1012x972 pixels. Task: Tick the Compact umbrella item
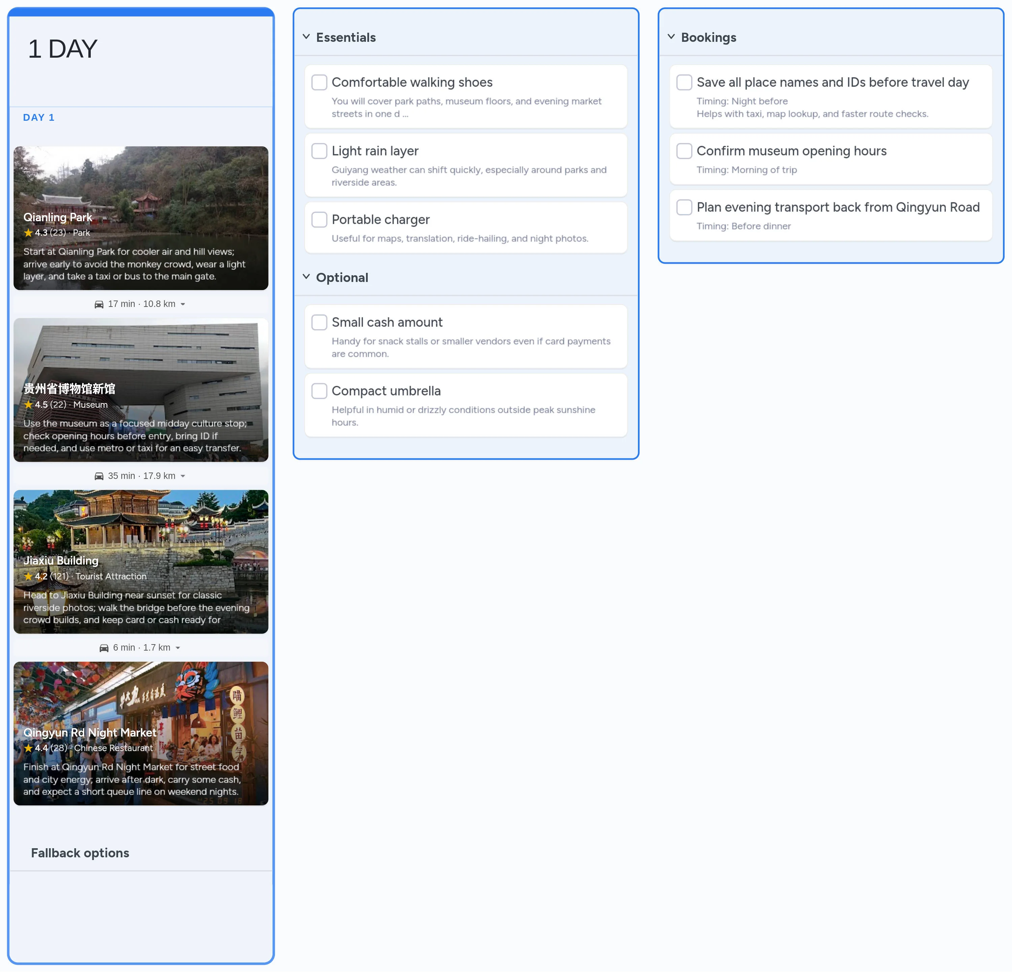[319, 391]
